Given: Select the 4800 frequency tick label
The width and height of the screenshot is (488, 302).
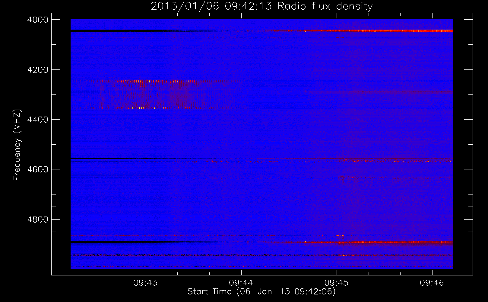Looking at the screenshot, I should (38, 220).
